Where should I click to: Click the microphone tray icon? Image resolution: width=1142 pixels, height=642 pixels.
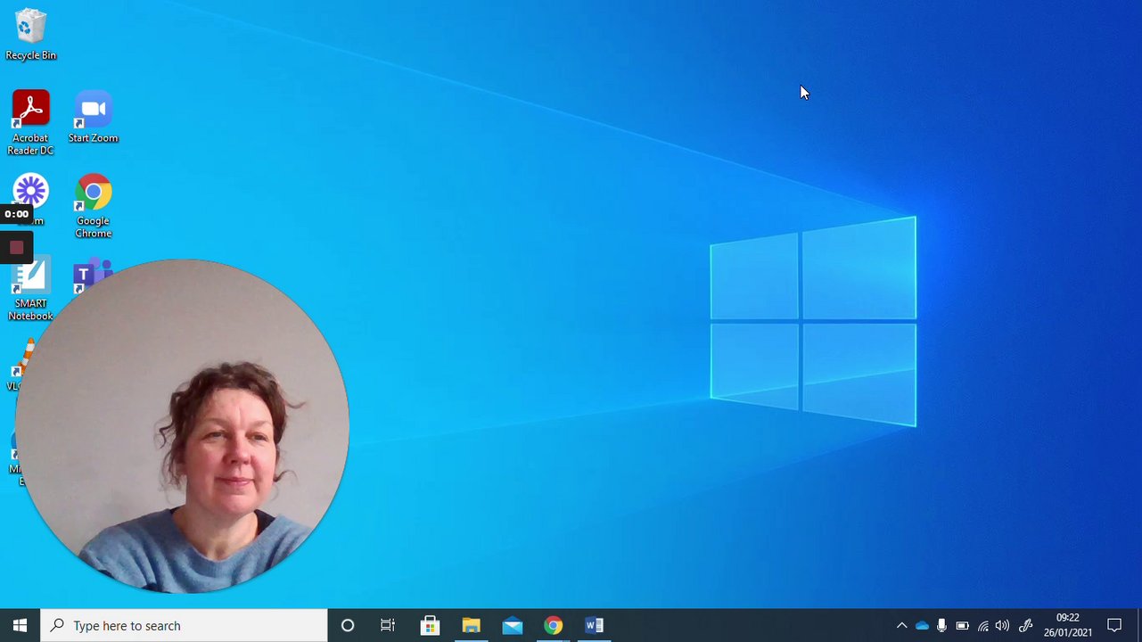(x=941, y=625)
